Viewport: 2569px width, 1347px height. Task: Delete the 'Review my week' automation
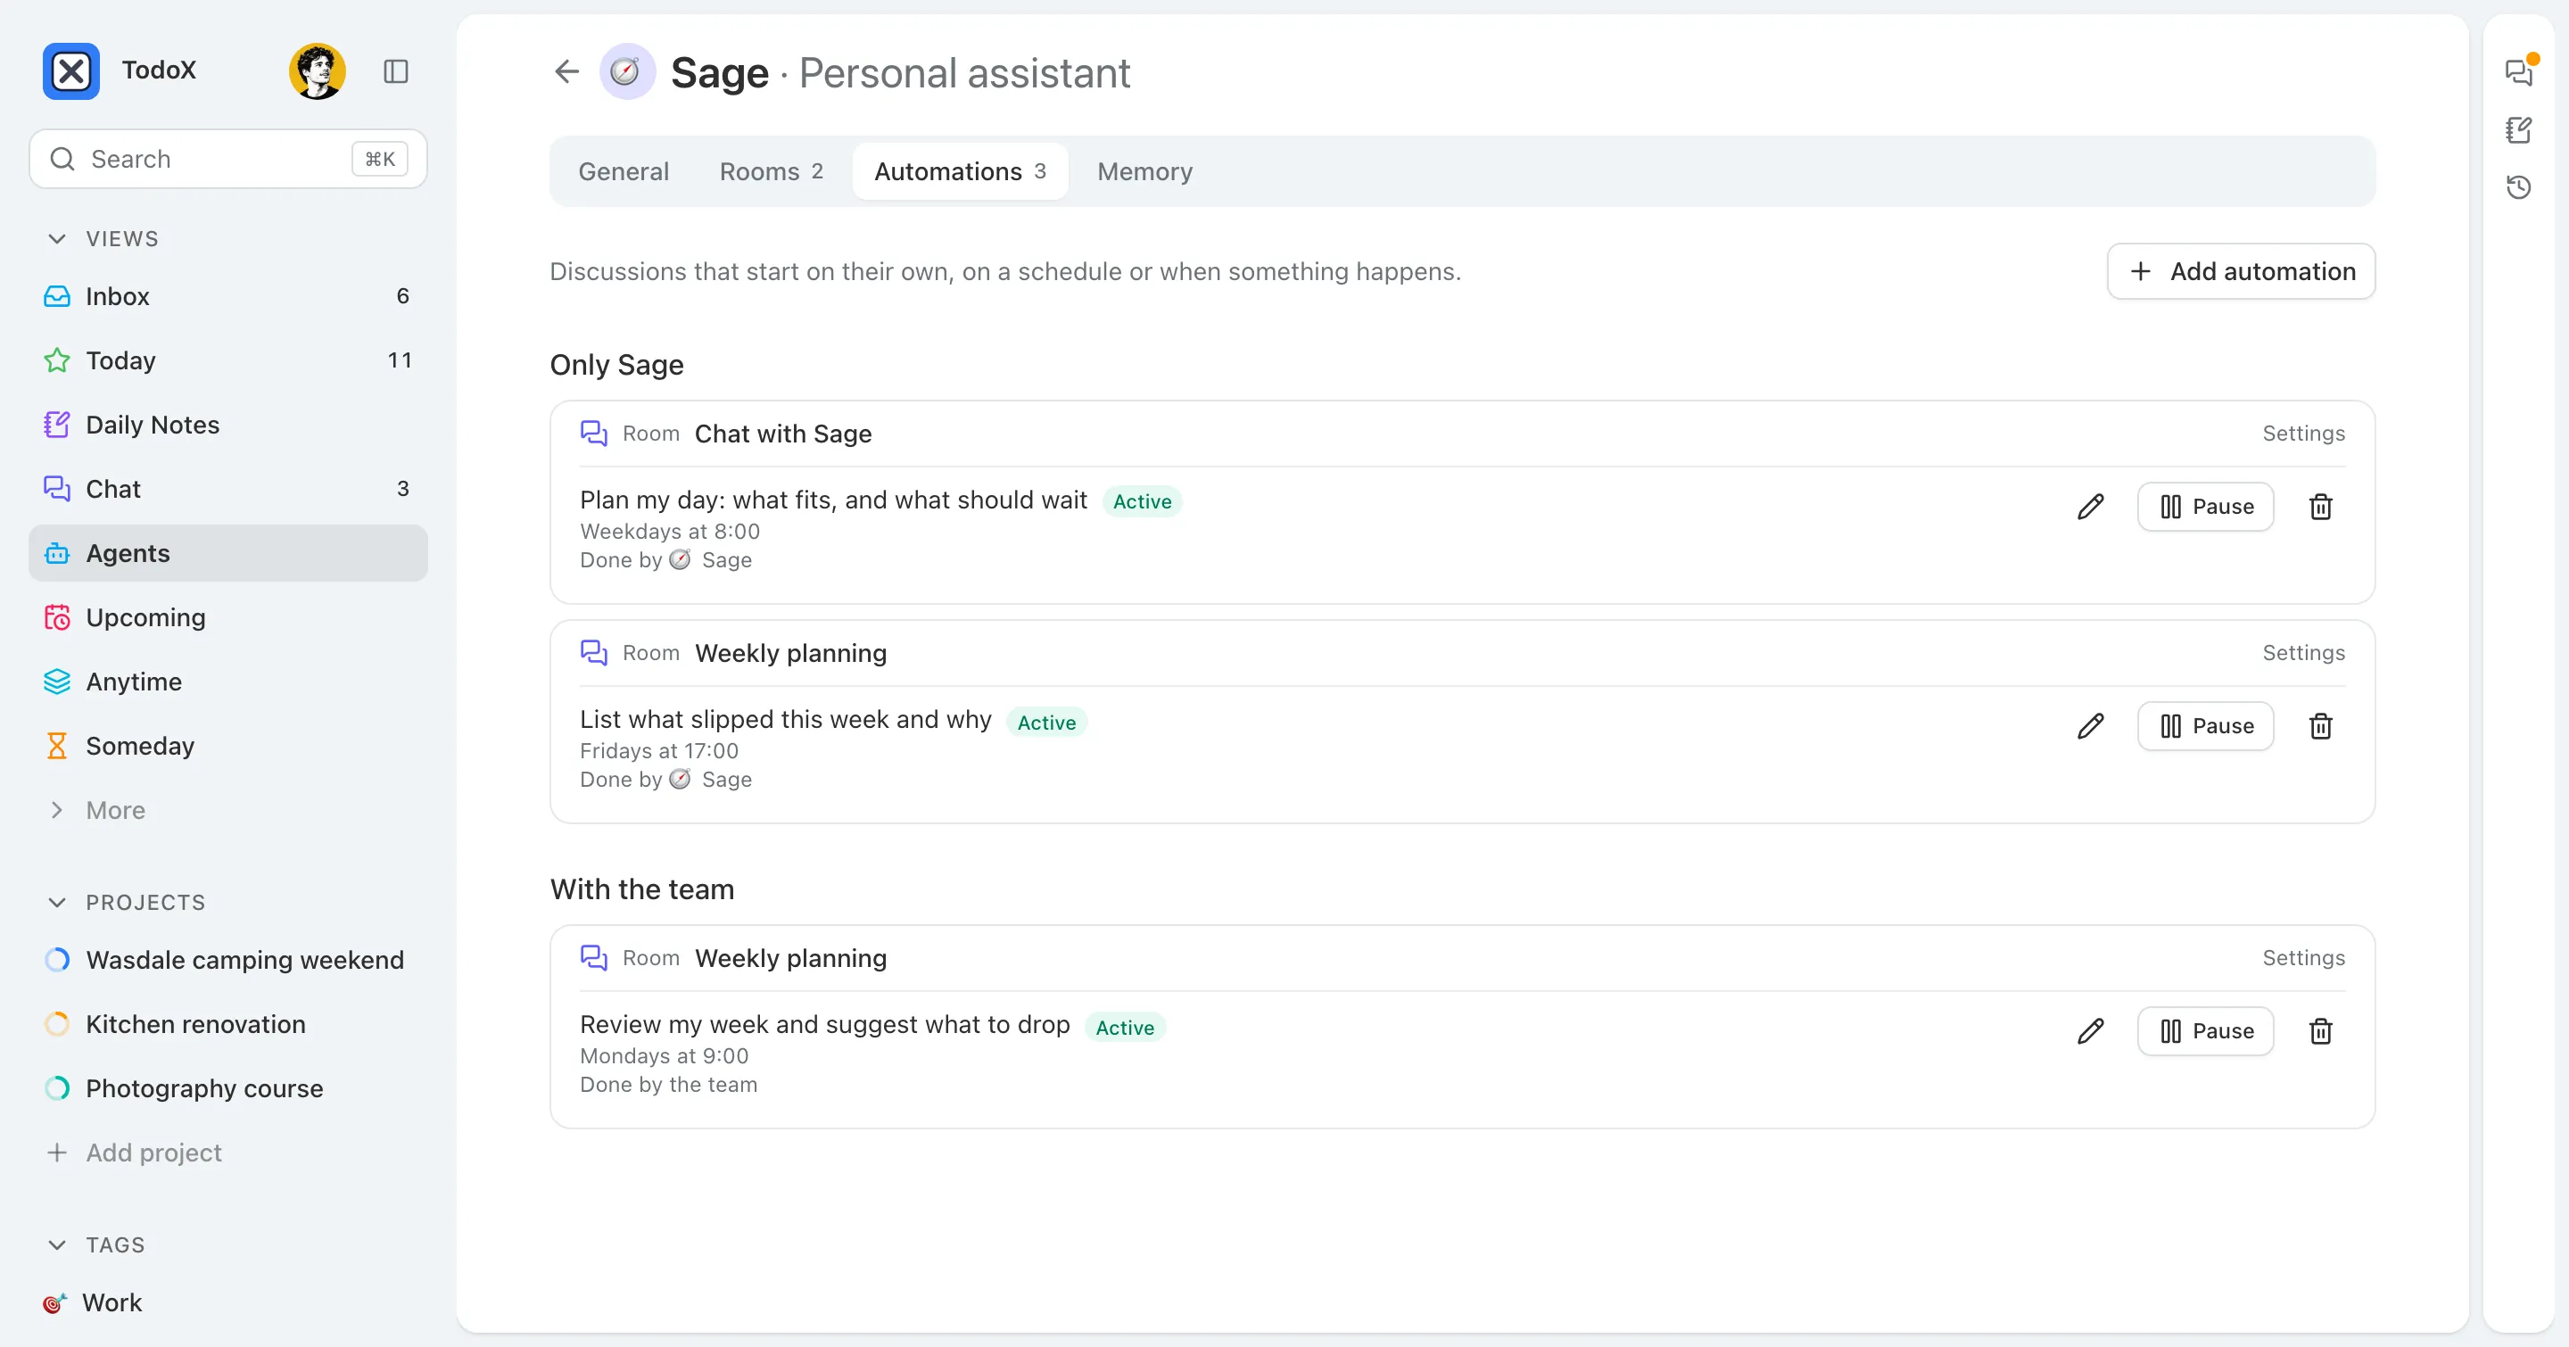pos(2321,1031)
